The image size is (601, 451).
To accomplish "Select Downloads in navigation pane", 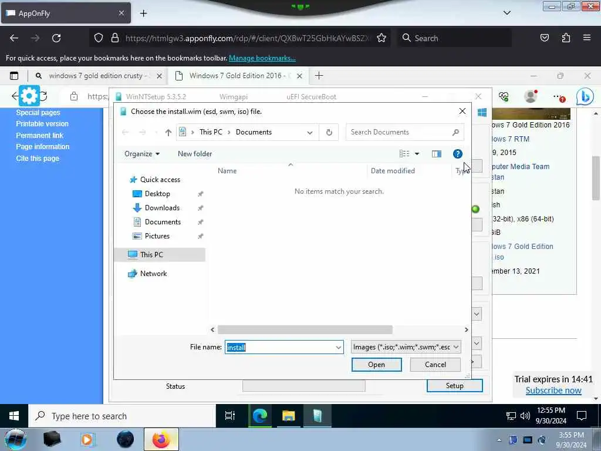I will [162, 208].
